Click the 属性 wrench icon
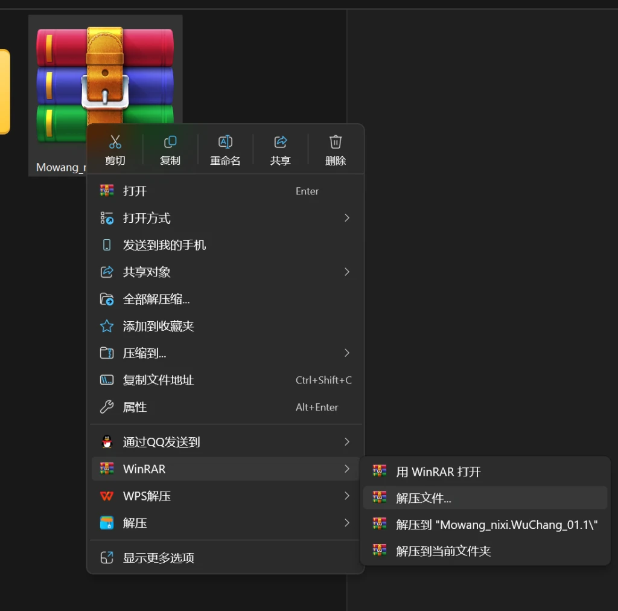The height and width of the screenshot is (611, 618). [x=106, y=407]
